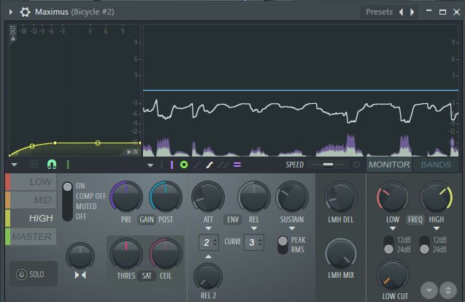The width and height of the screenshot is (465, 302).
Task: Click the ENV label button
Action: coord(233,220)
